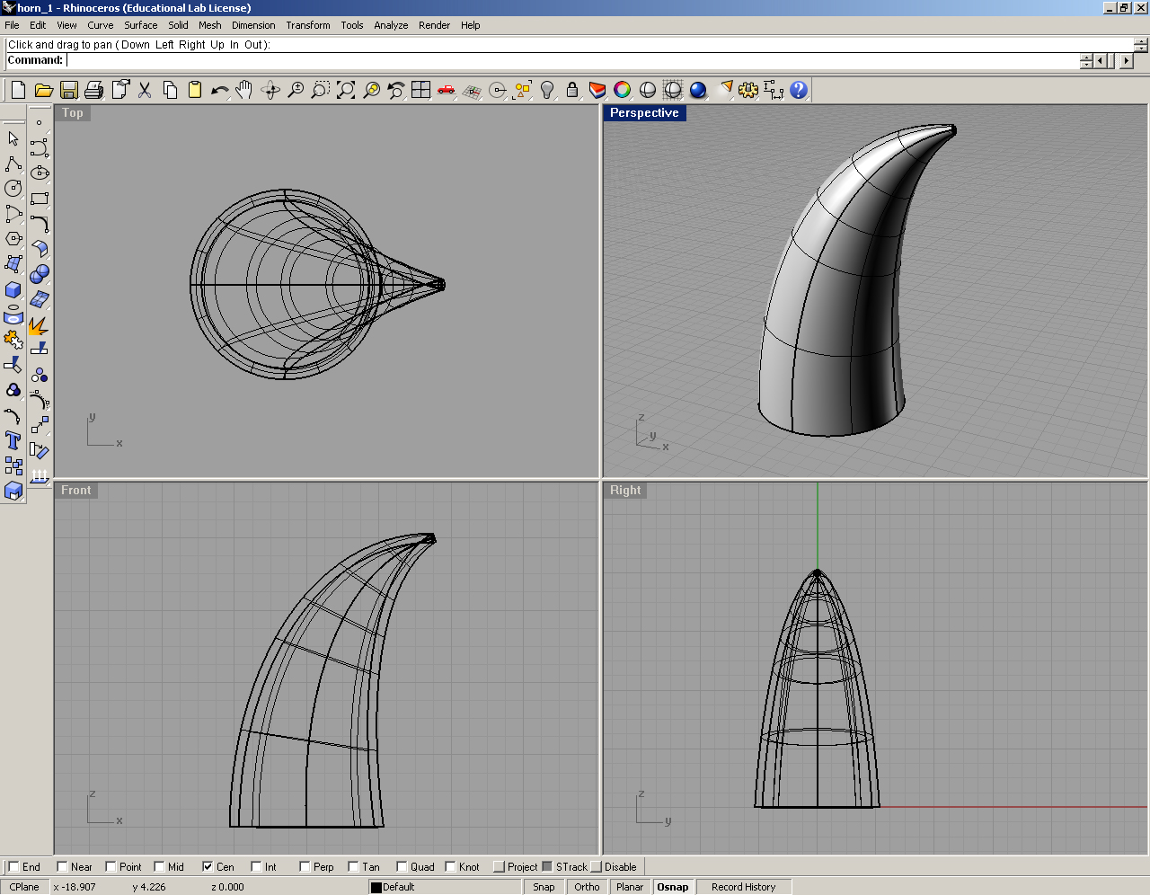Screen dimensions: 1150x895
Task: Open the Transform menu
Action: coord(307,25)
